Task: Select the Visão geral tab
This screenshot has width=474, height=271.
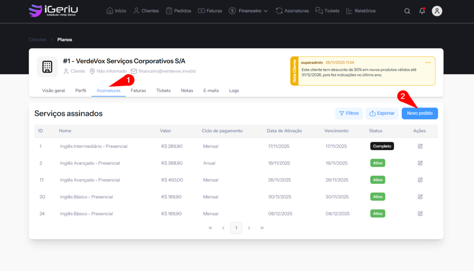Action: pyautogui.click(x=54, y=91)
